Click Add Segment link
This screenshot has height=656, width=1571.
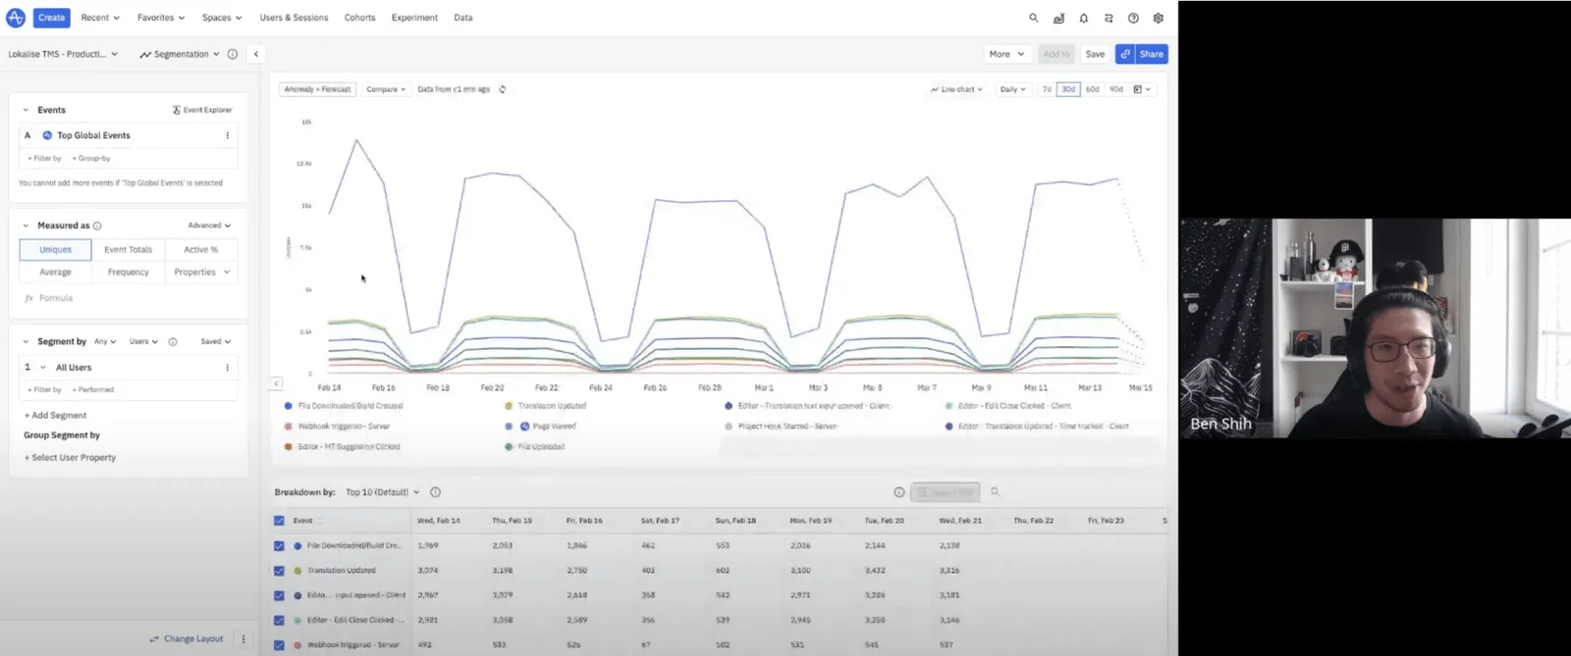tap(58, 416)
